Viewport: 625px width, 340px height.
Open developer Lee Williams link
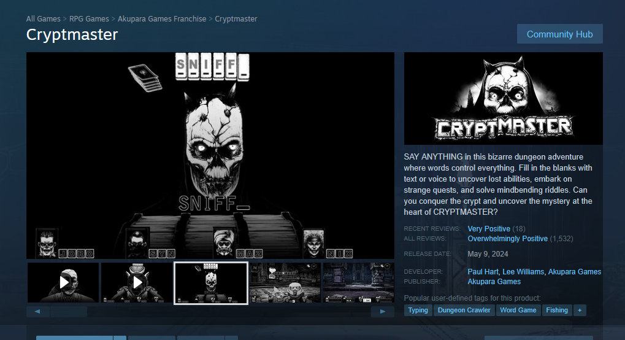tap(523, 272)
